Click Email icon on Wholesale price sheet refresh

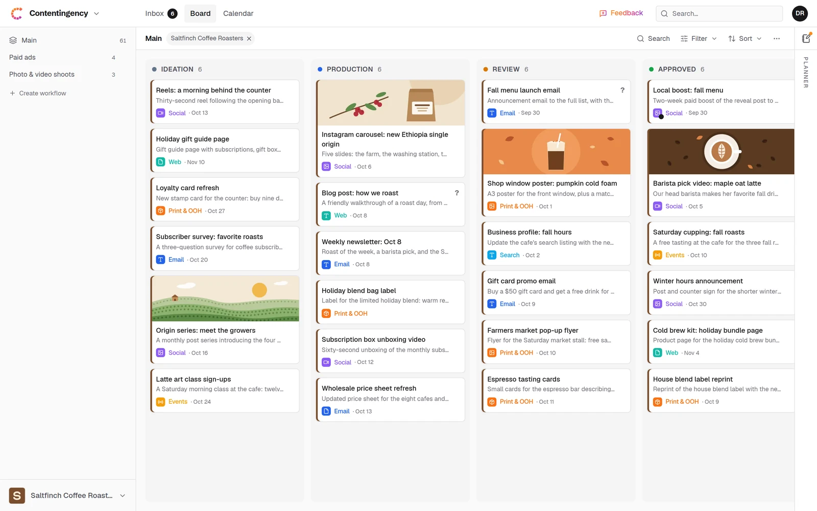(326, 411)
